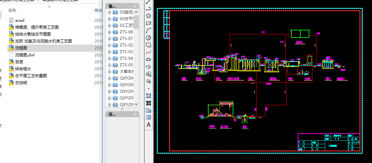This screenshot has width=372, height=163.
Task: Sort files by 名称 column header
Action: point(12,11)
